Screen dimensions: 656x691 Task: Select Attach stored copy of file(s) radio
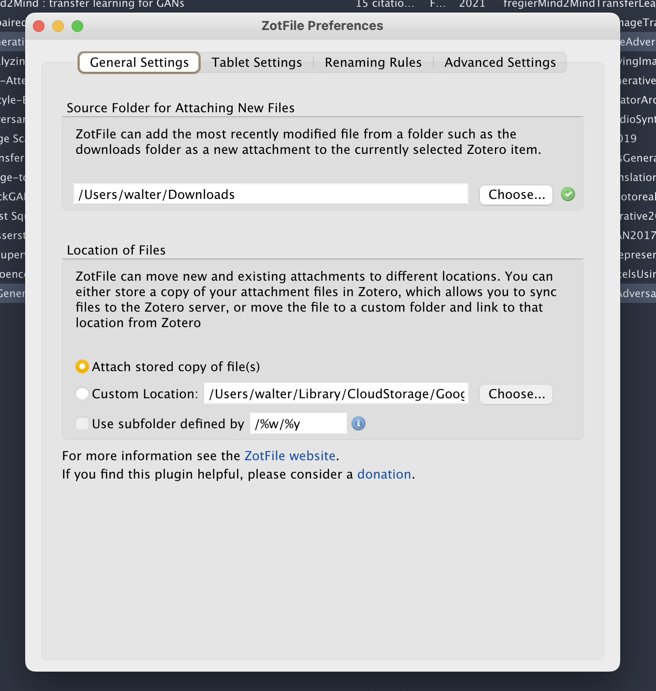82,367
